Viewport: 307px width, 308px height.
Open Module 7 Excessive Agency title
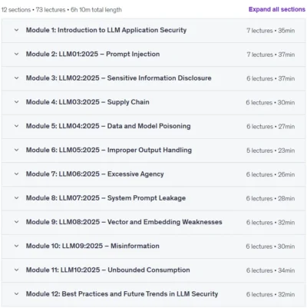pos(95,174)
